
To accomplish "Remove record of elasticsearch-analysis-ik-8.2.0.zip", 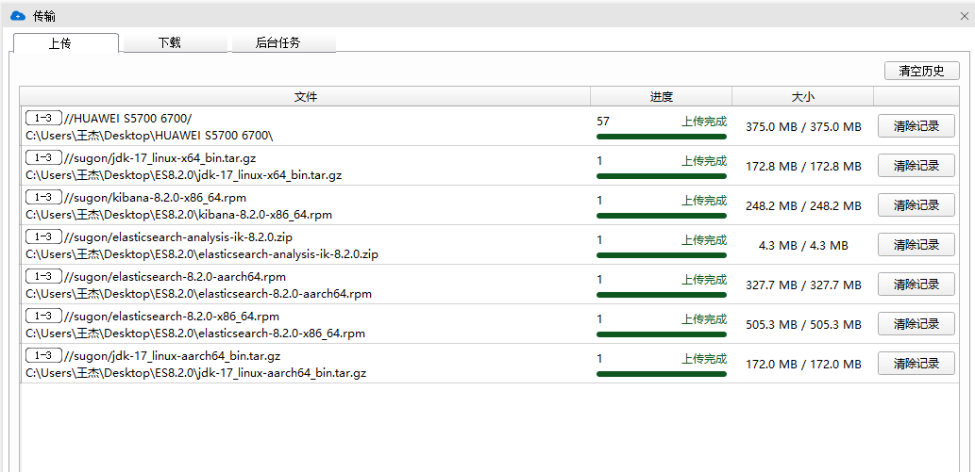I will [916, 245].
